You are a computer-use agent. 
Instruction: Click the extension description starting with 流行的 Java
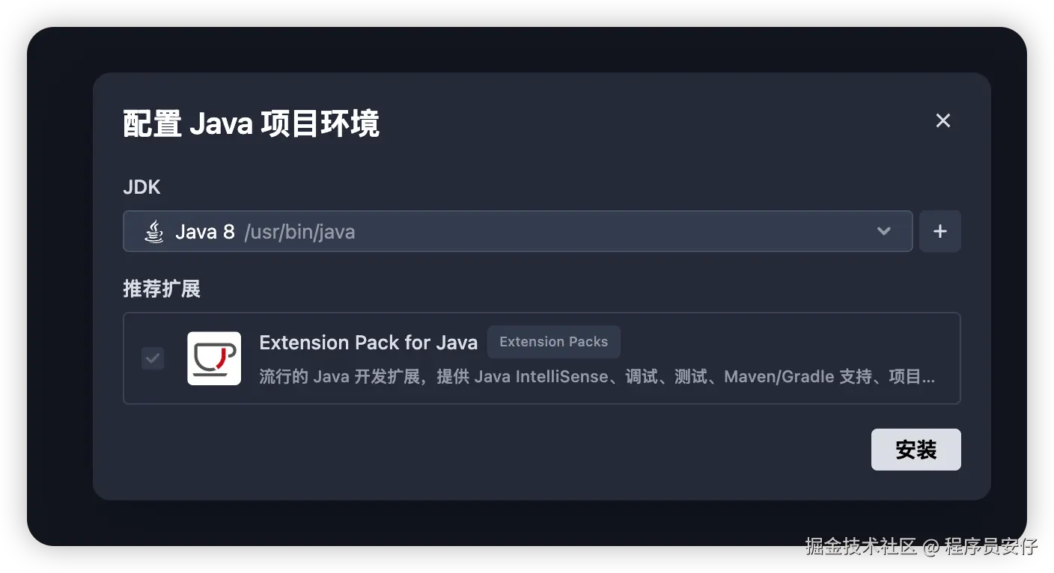[597, 376]
